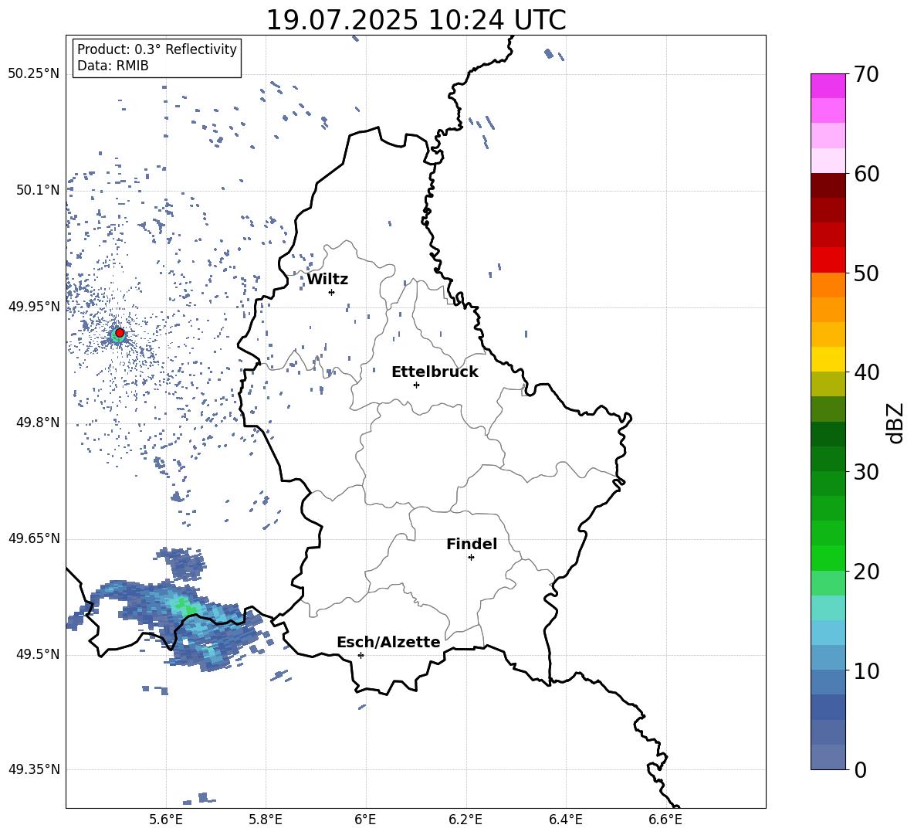This screenshot has height=835, width=914.
Task: Click latitude label 50.25°N
Action: click(34, 74)
